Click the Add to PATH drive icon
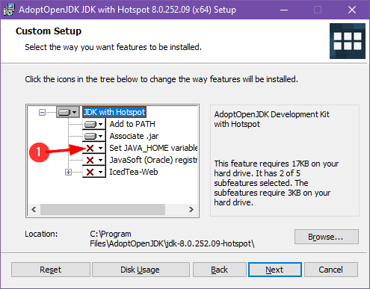 90,124
